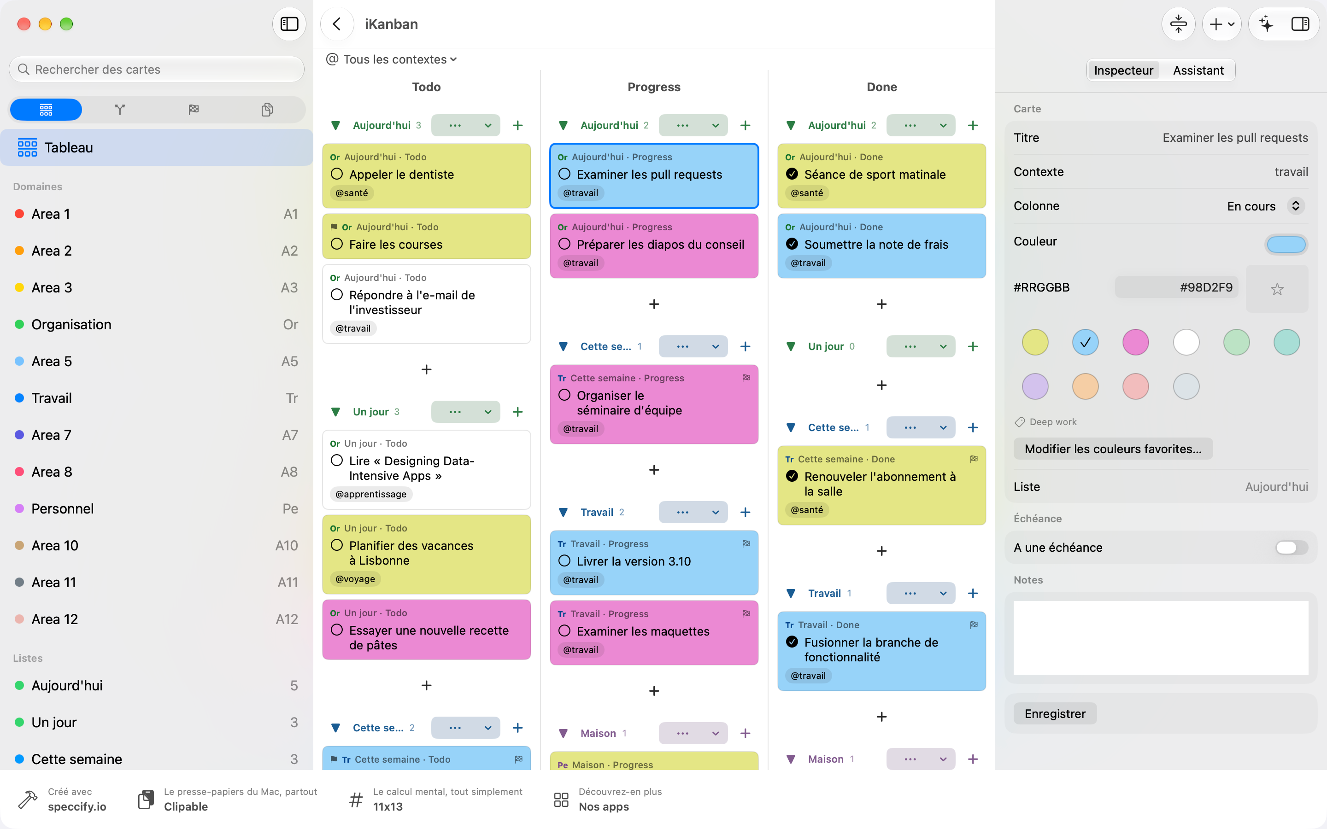Image resolution: width=1327 pixels, height=829 pixels.
Task: Switch to the clipboard documents tab
Action: (x=267, y=110)
